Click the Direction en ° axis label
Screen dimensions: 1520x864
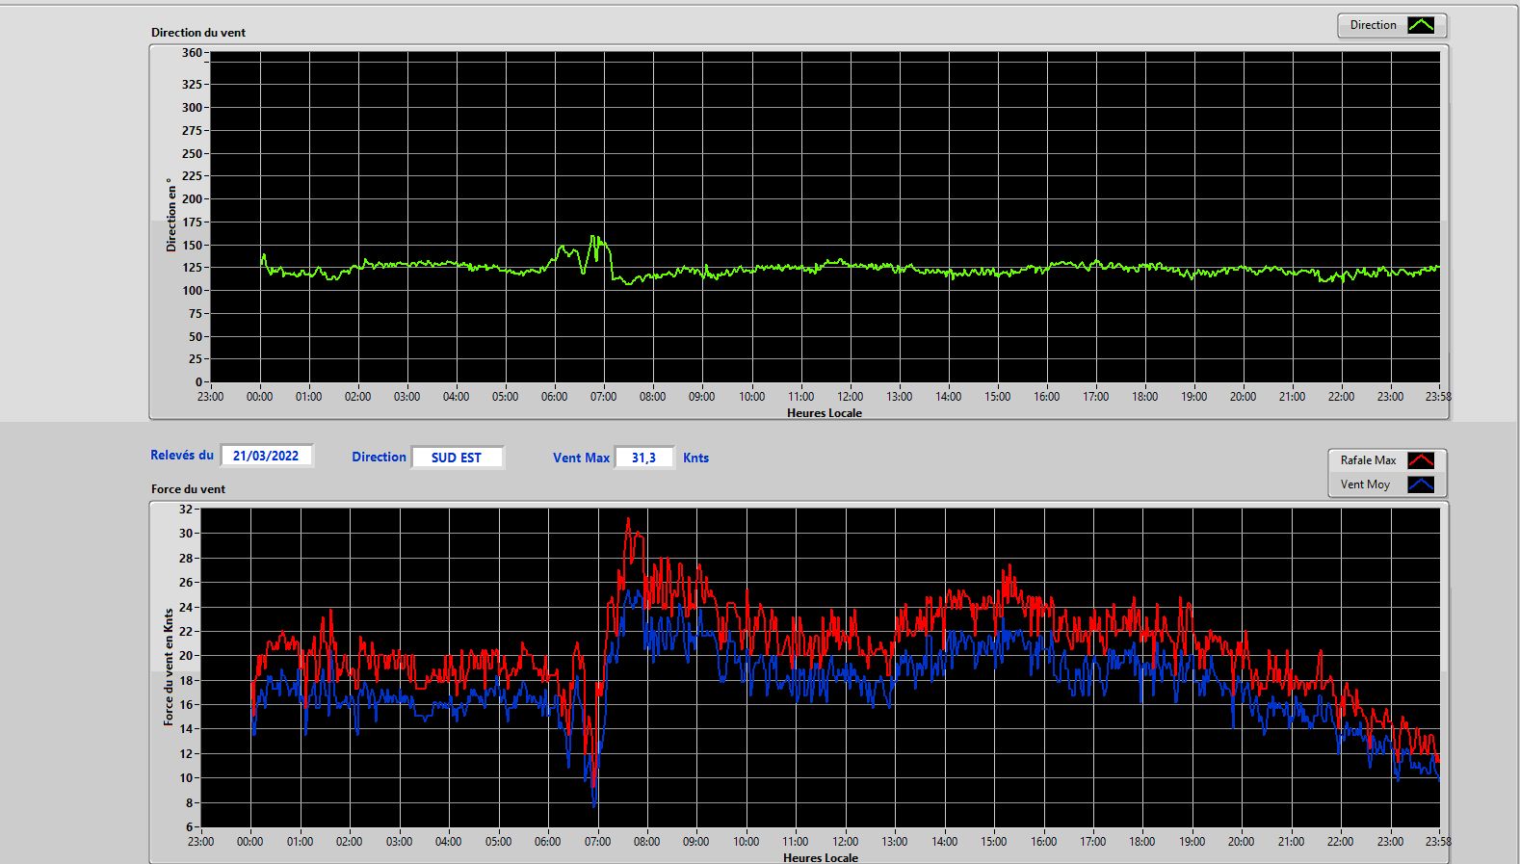[171, 215]
